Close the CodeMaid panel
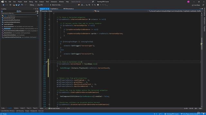206x115 pixels. click(38, 9)
